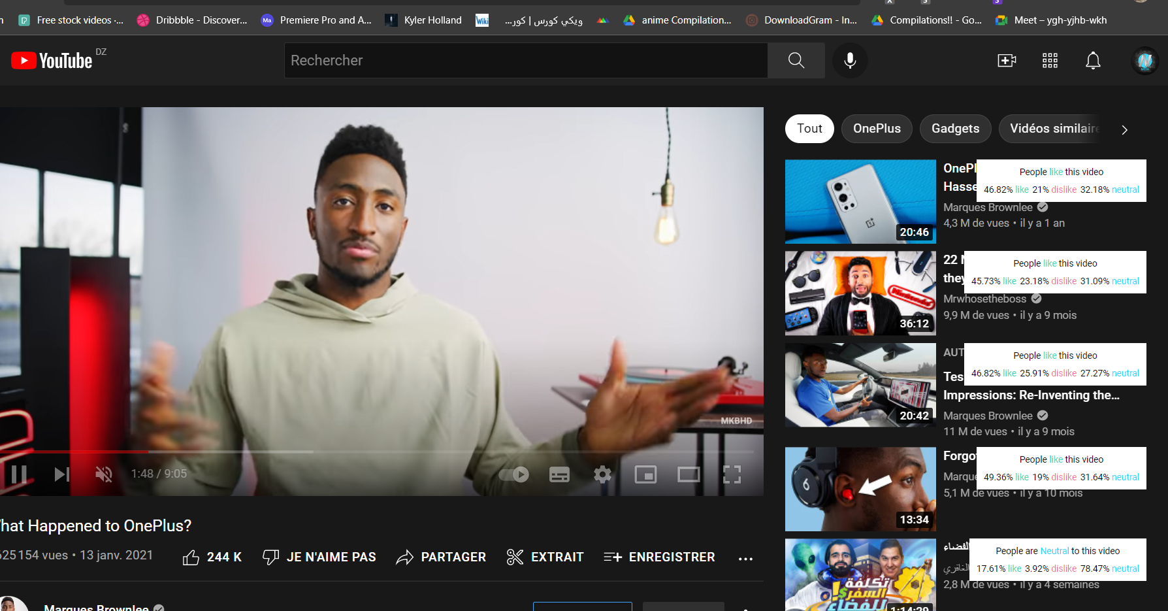Show more filter chips with arrow

(x=1124, y=129)
